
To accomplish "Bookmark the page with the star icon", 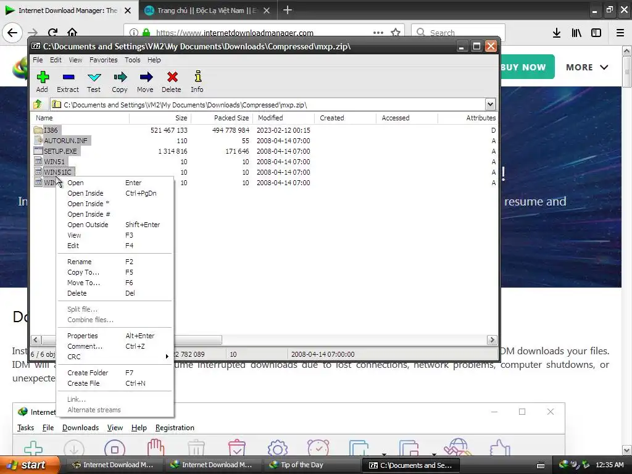I will pyautogui.click(x=396, y=33).
